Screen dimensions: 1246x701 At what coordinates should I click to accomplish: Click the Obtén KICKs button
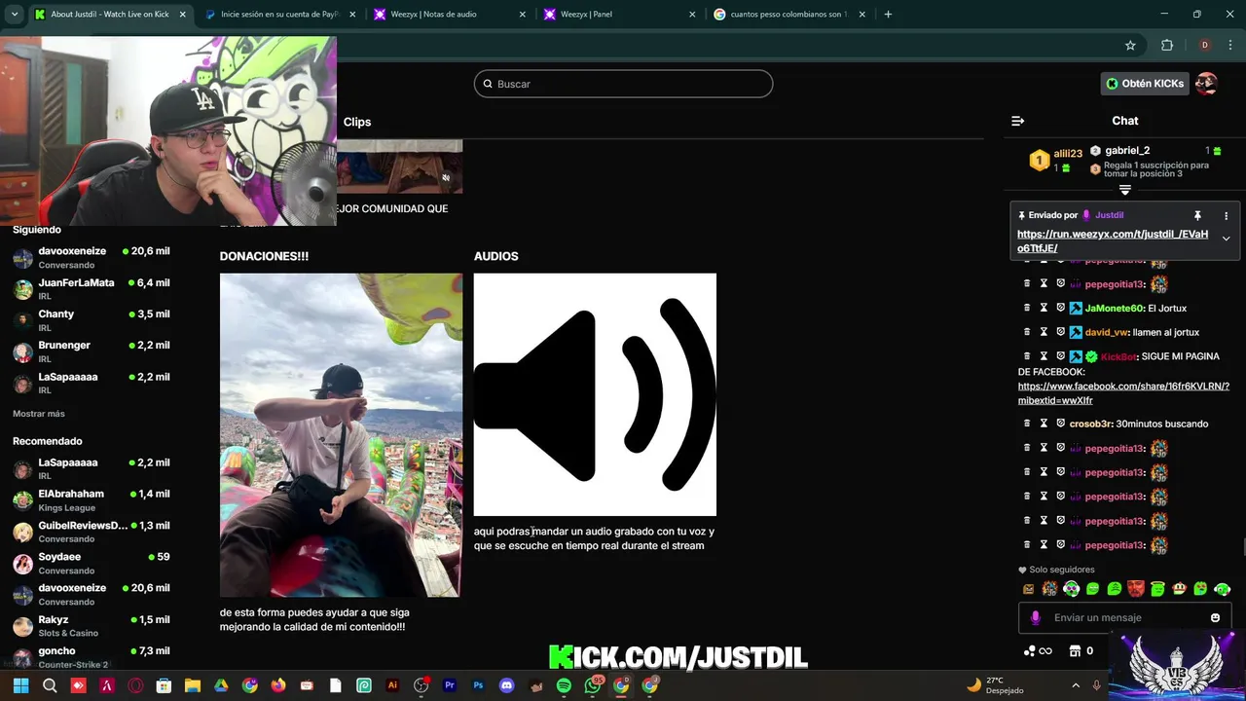pyautogui.click(x=1145, y=84)
